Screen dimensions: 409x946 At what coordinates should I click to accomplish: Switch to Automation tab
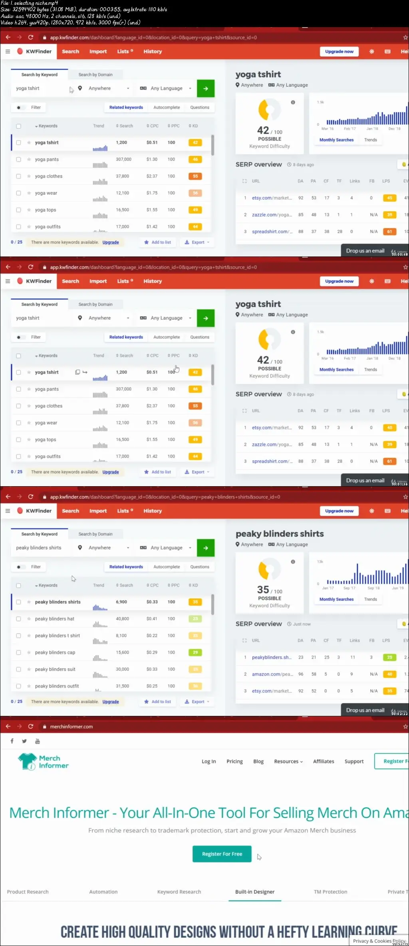[103, 891]
